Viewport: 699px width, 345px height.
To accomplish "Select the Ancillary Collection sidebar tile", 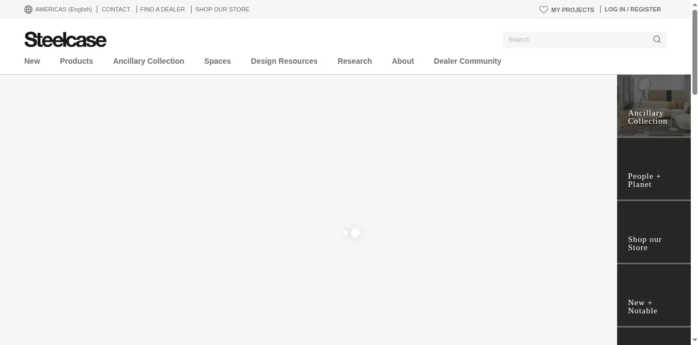I will pos(654,106).
